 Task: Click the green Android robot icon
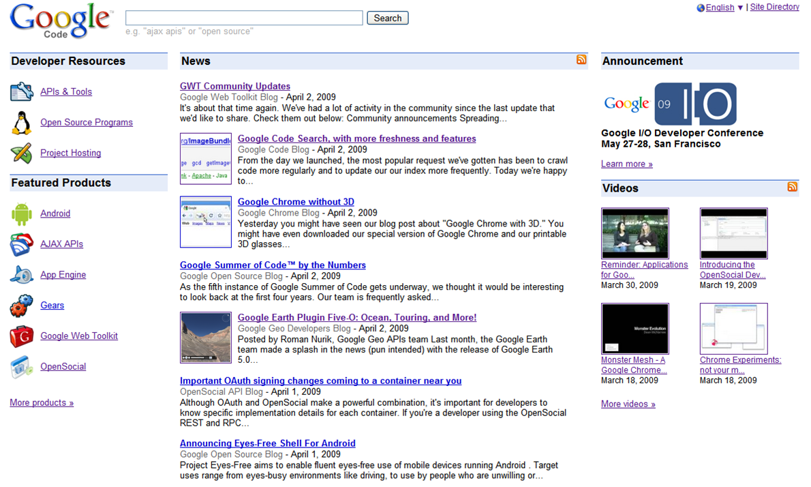pyautogui.click(x=21, y=213)
